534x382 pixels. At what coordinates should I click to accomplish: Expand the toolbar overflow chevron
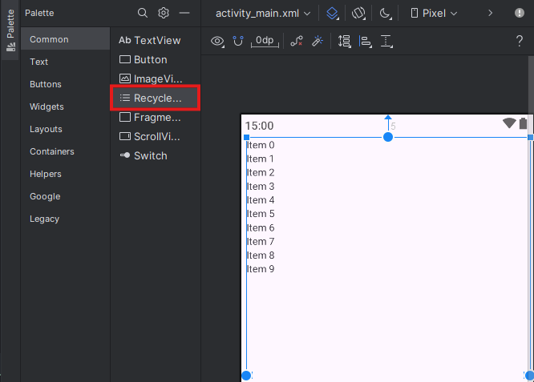pos(490,13)
